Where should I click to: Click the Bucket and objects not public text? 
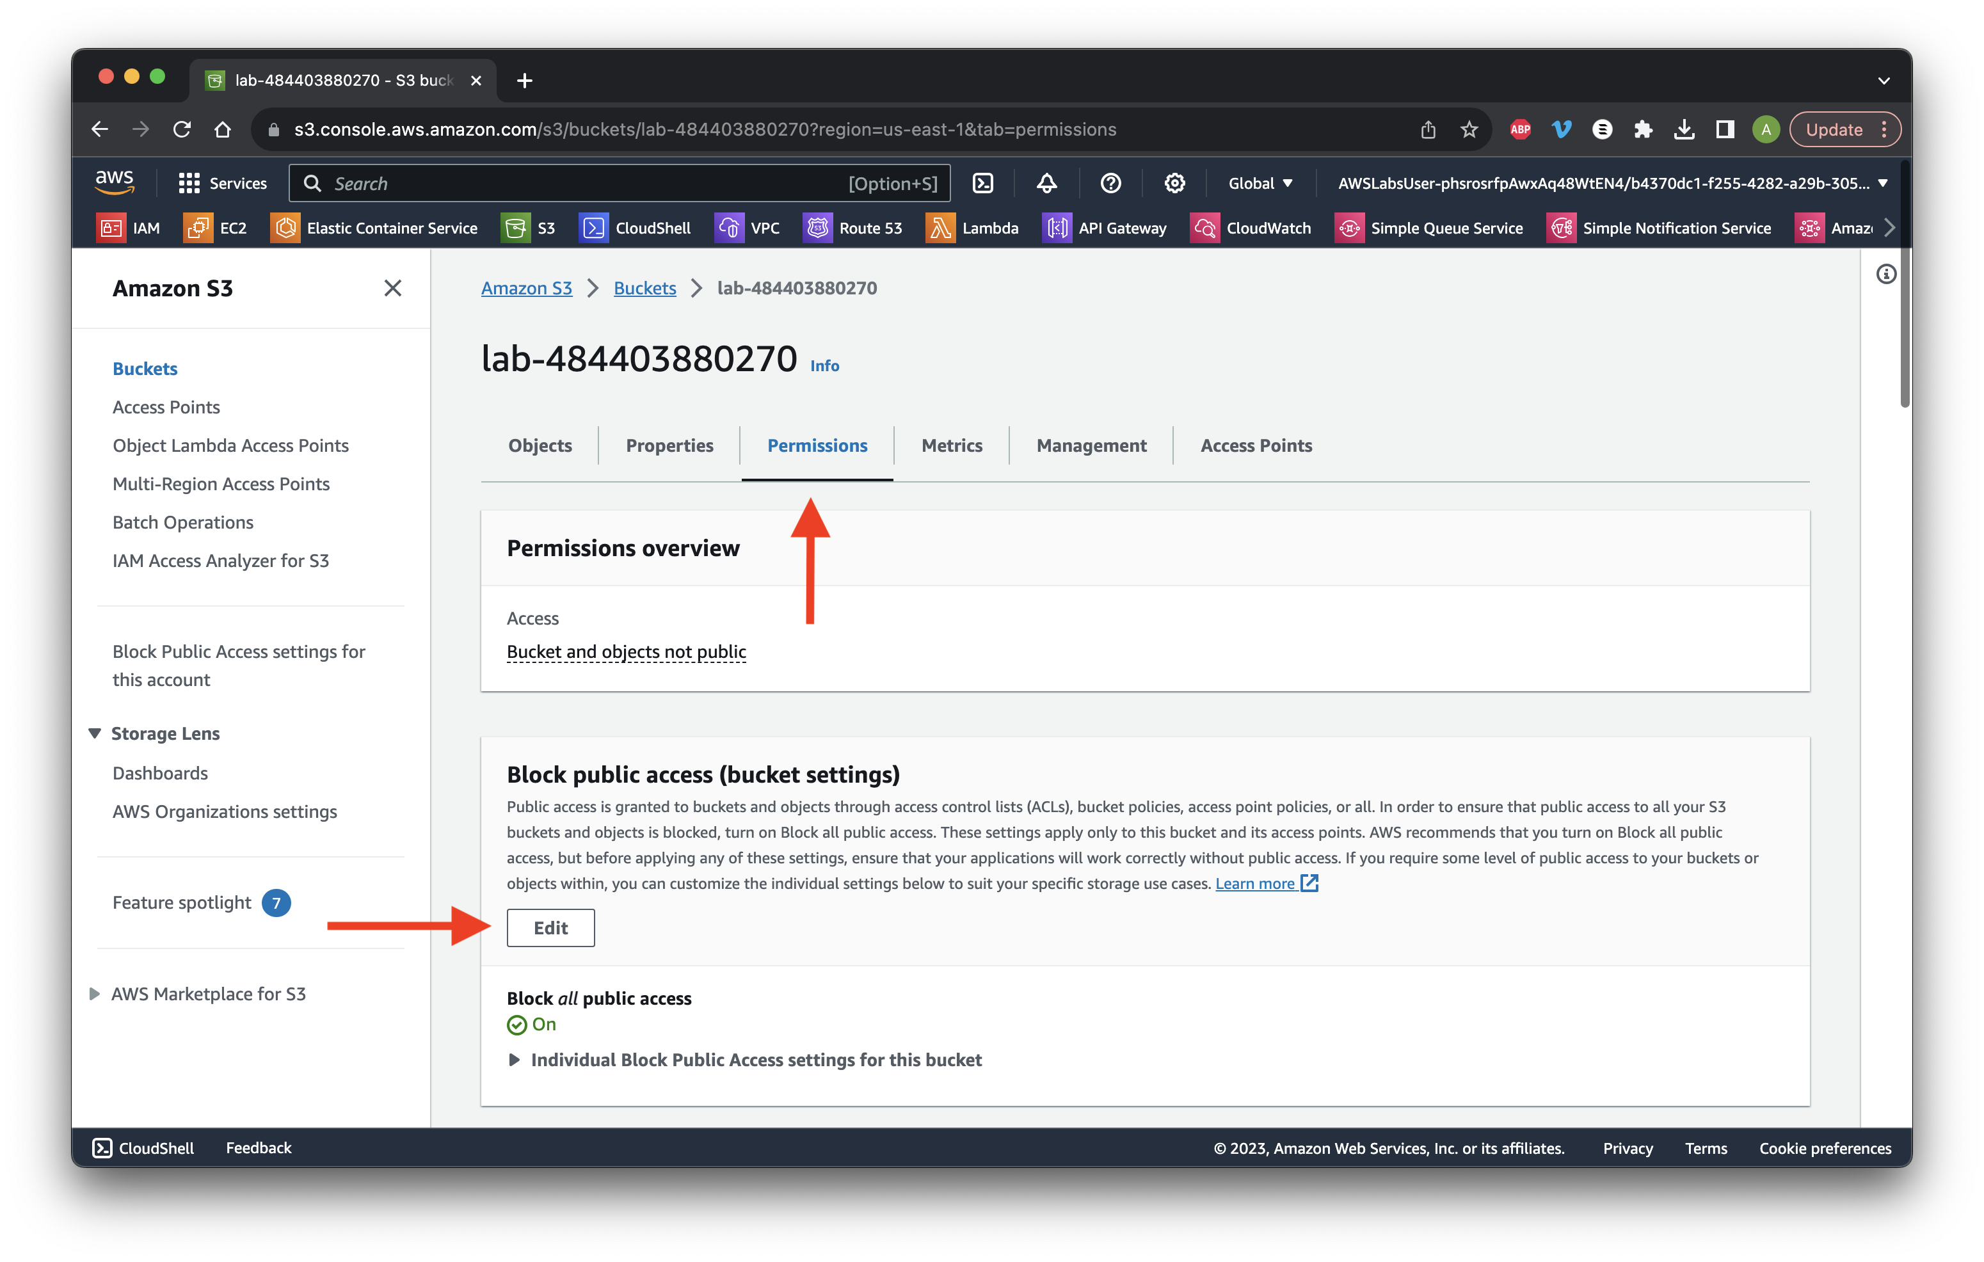tap(626, 651)
